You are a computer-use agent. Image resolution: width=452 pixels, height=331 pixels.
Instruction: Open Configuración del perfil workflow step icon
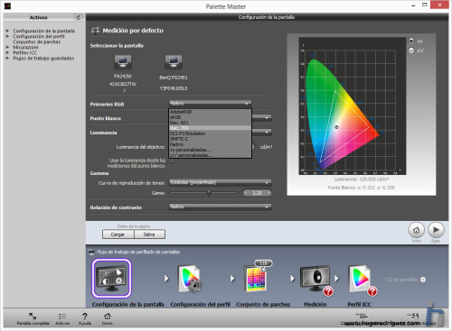[x=189, y=279]
